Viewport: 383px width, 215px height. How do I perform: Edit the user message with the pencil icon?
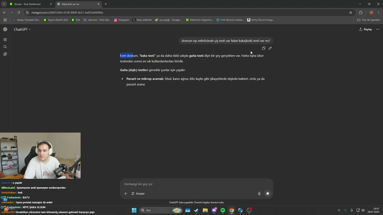[x=270, y=48]
